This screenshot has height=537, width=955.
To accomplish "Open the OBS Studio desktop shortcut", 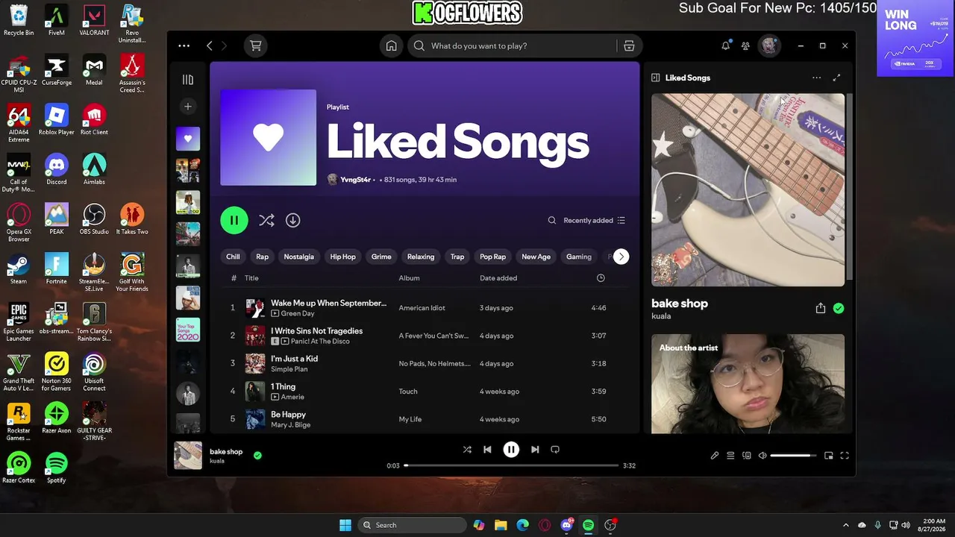I will [x=94, y=219].
